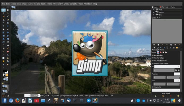The image size is (184, 106).
Task: Switch to the Layers tab
Action: click(155, 7)
